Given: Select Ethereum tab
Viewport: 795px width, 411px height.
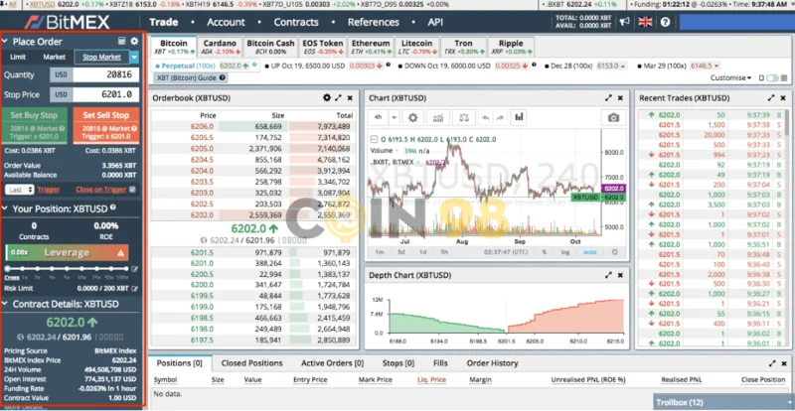Looking at the screenshot, I should tap(371, 47).
